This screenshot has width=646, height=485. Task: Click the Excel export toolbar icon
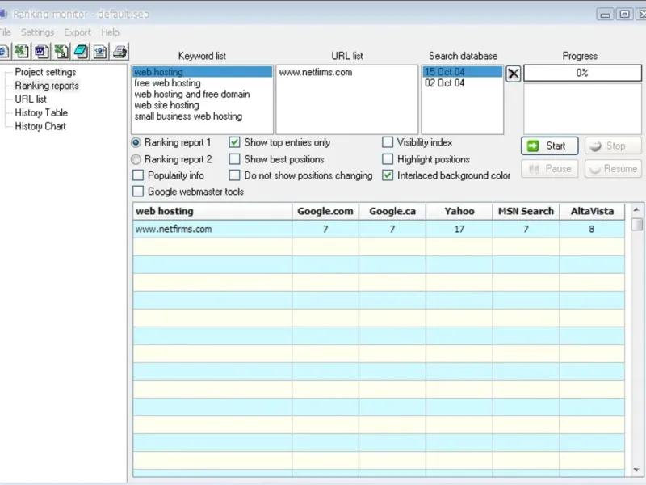click(22, 53)
